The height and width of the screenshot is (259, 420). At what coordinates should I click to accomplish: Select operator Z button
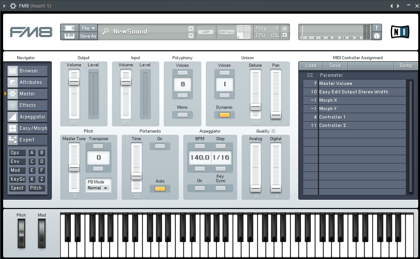42,179
